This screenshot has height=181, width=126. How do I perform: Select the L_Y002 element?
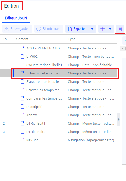click(32, 56)
